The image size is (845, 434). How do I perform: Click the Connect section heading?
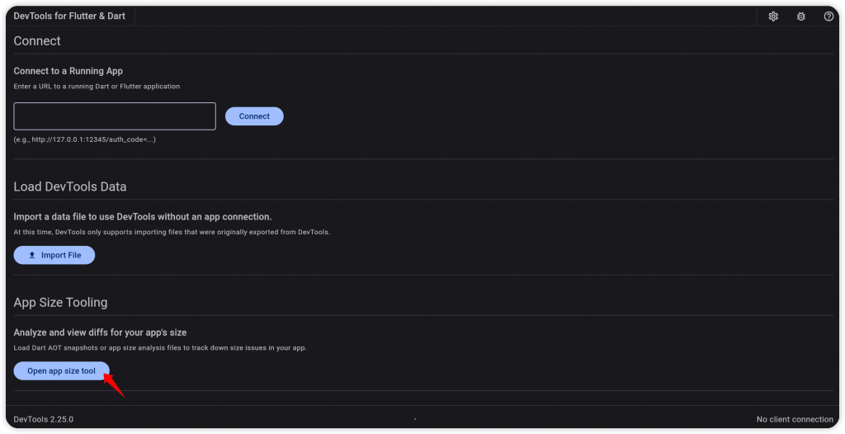pos(37,41)
